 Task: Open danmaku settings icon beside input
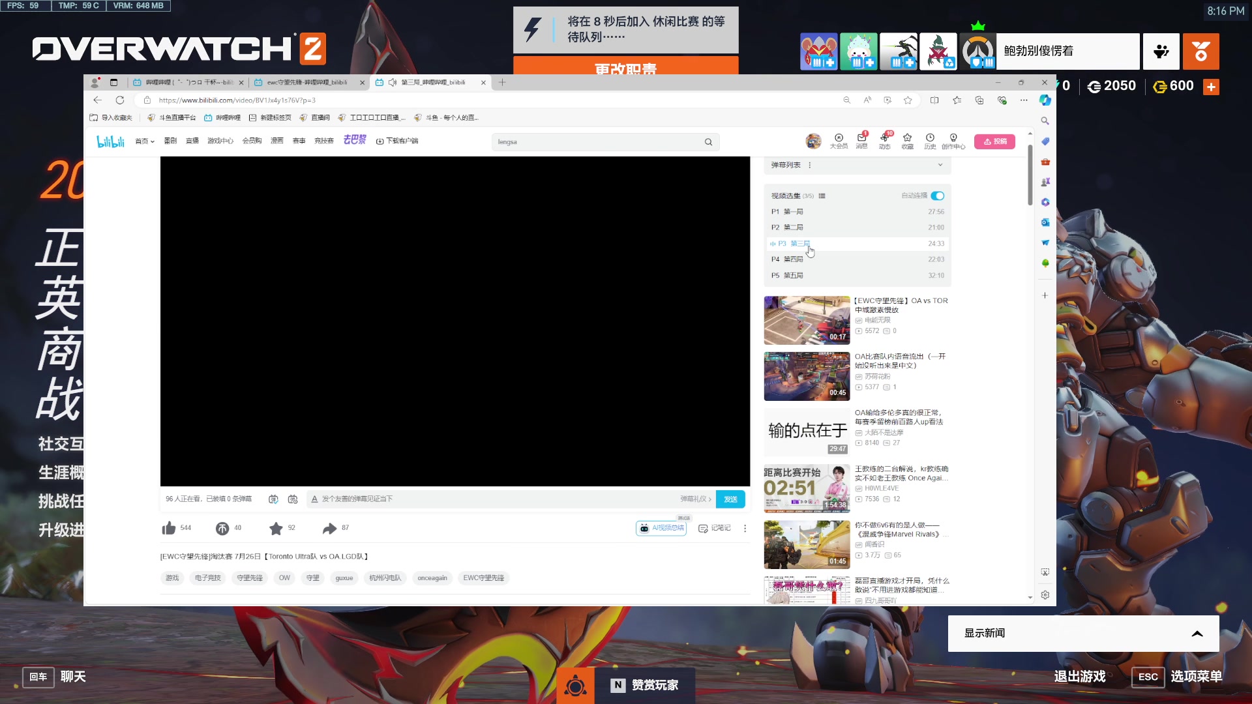(x=293, y=499)
